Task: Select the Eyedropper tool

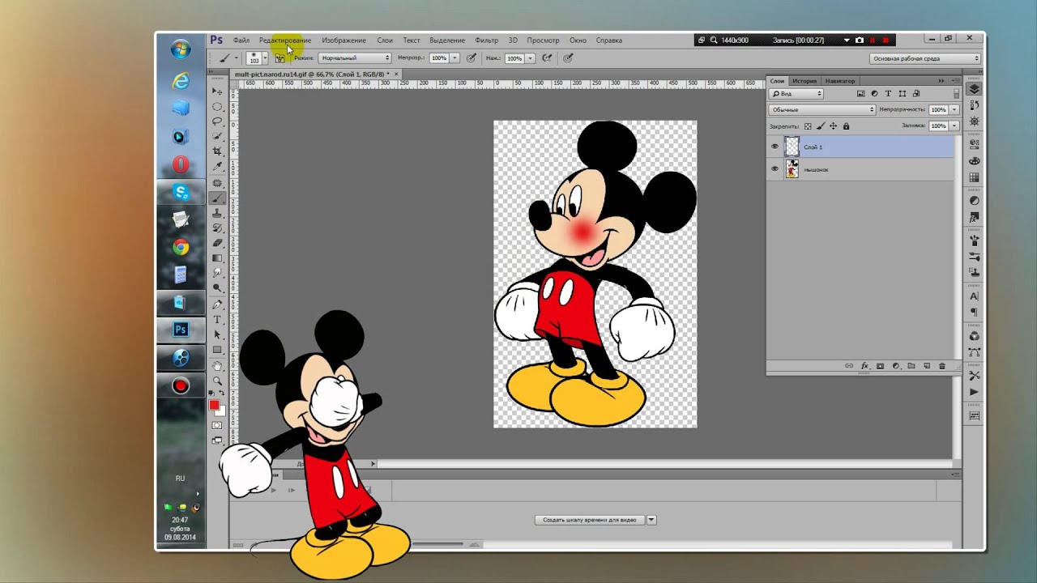Action: click(217, 167)
